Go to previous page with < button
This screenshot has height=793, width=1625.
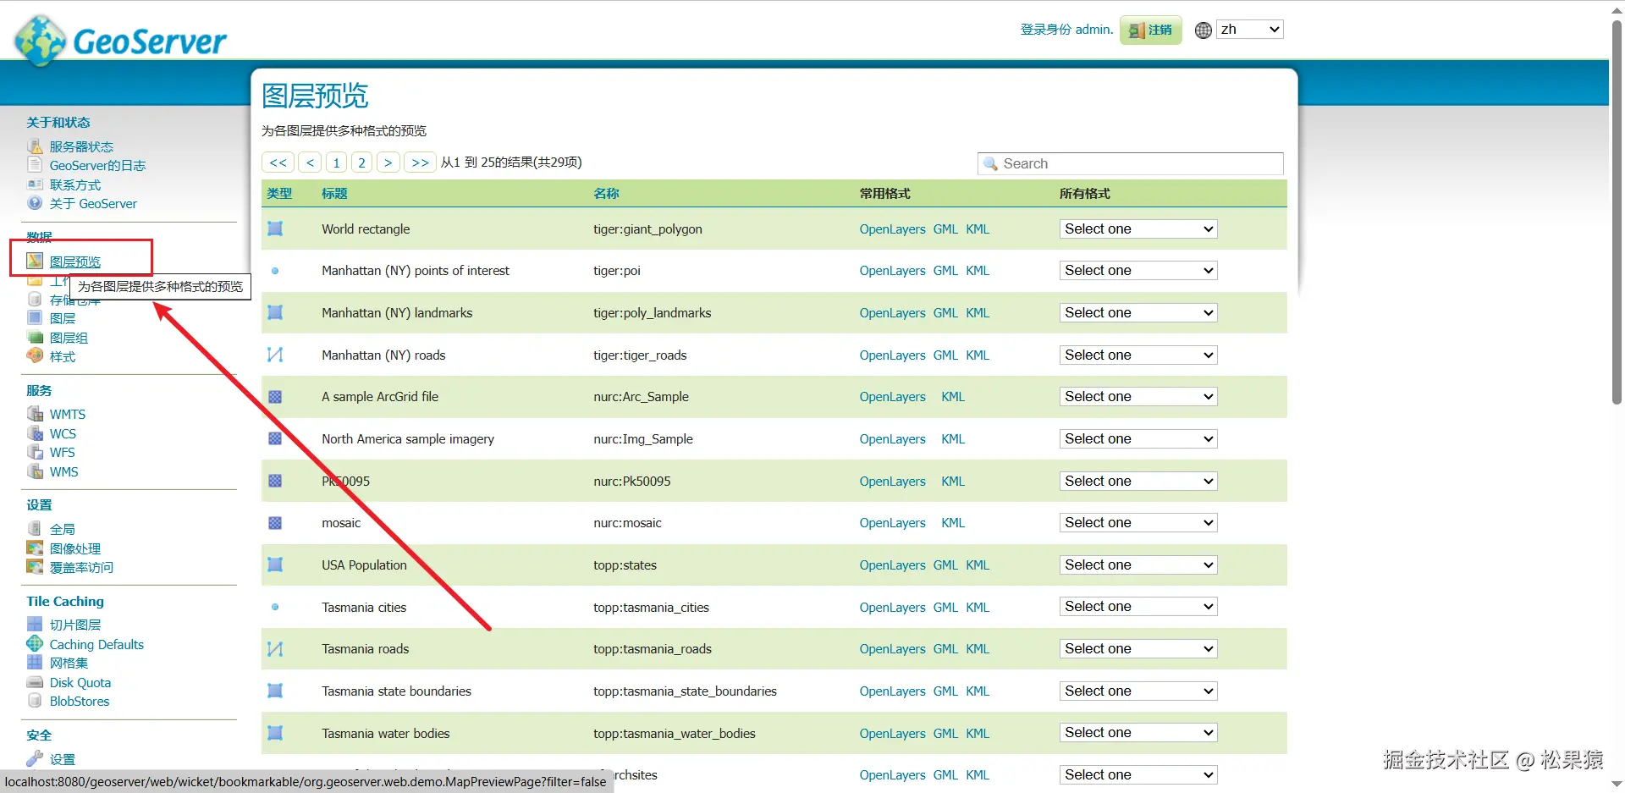[x=310, y=162]
